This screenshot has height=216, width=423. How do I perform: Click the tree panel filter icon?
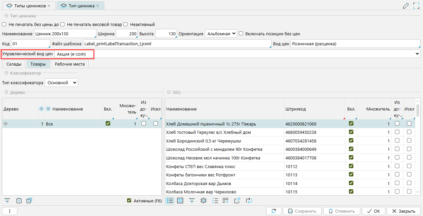point(7,200)
